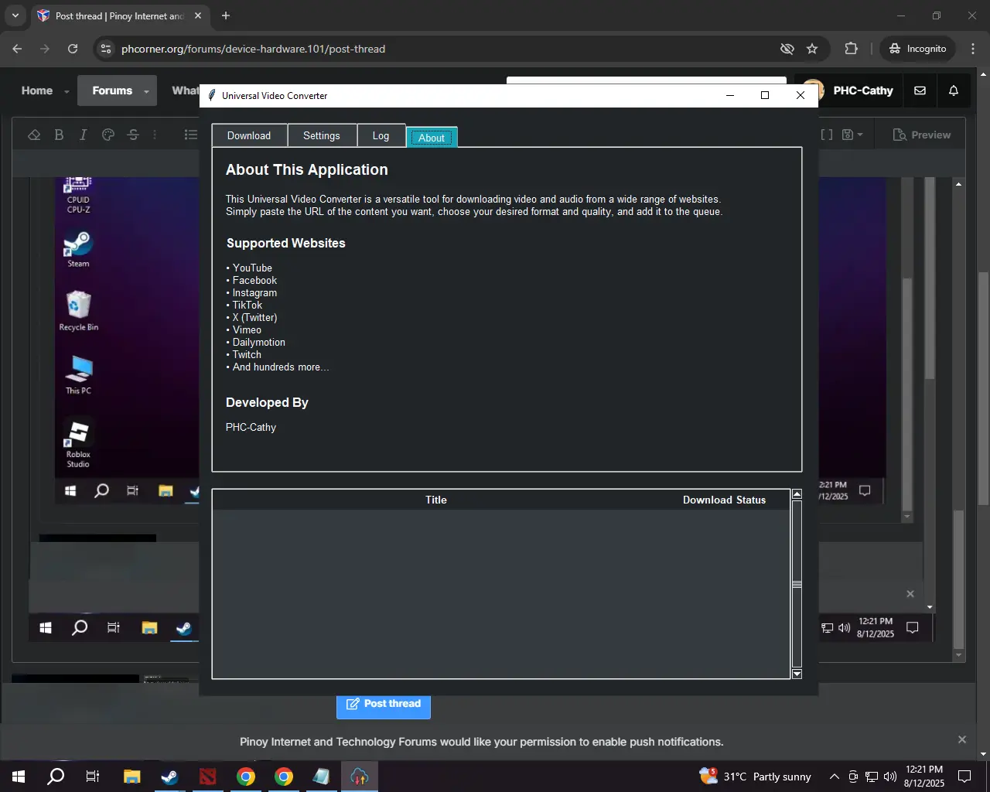Open the forum inbox envelope icon
990x792 pixels.
pos(920,90)
